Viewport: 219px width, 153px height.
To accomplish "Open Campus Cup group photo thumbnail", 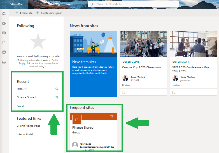I will (x=143, y=44).
